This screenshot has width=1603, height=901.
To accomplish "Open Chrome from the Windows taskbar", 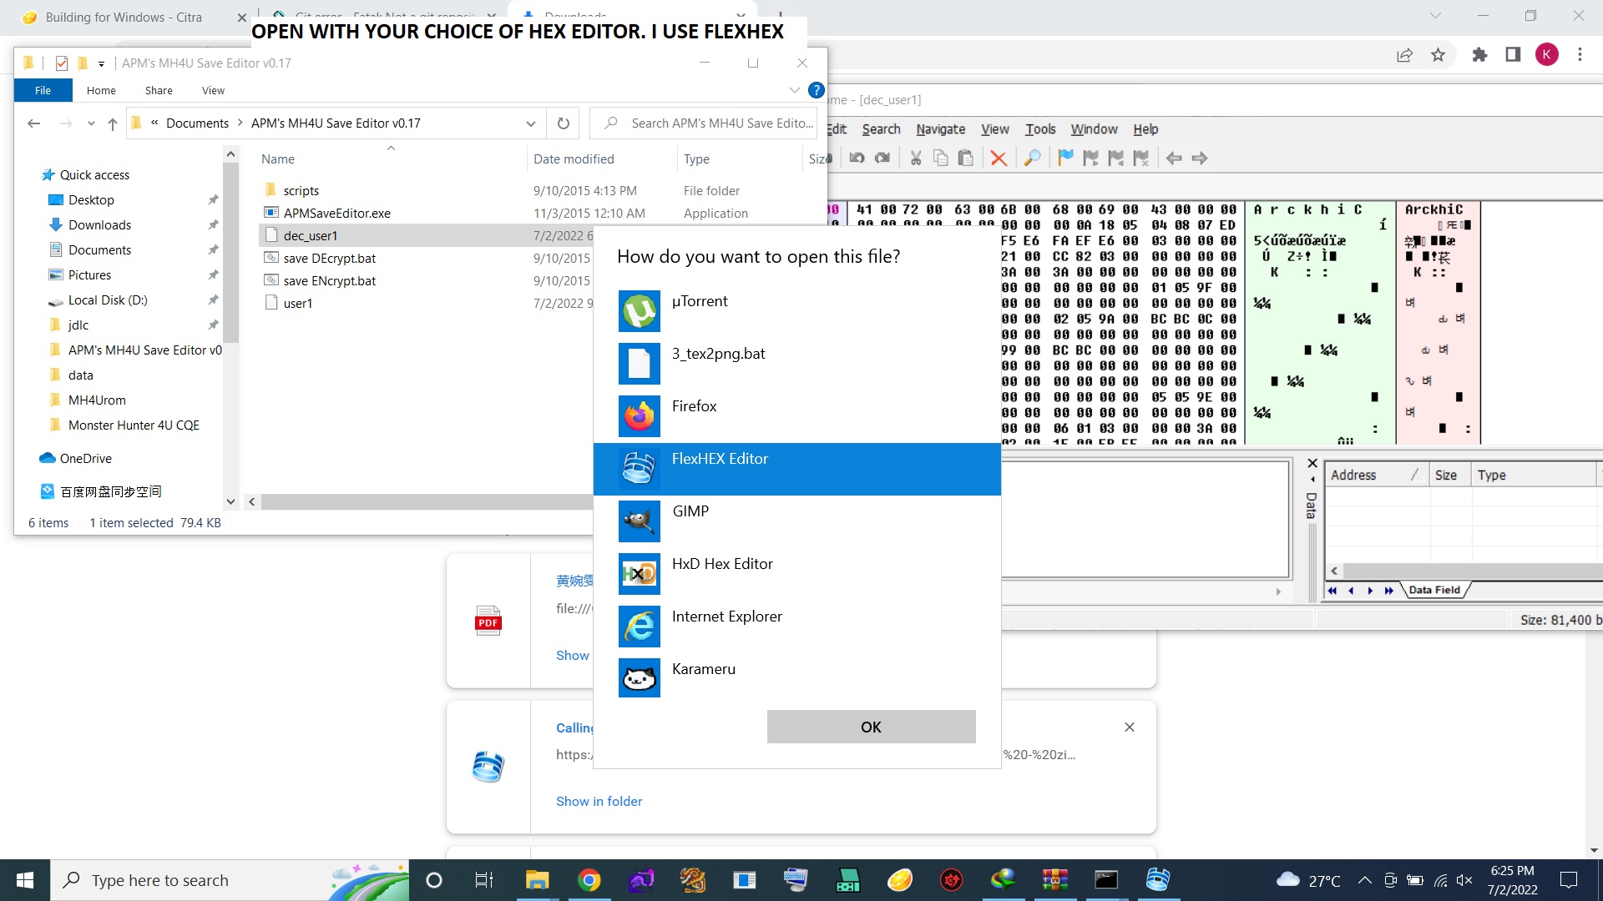I will click(x=589, y=880).
